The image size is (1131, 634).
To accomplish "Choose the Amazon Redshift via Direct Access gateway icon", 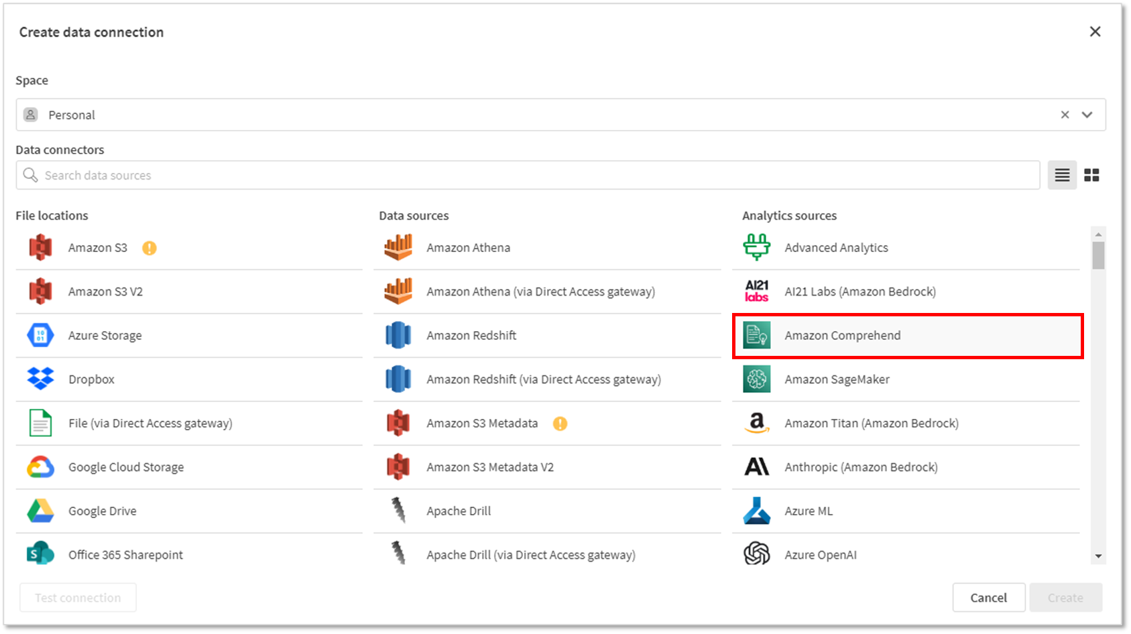I will tap(398, 379).
